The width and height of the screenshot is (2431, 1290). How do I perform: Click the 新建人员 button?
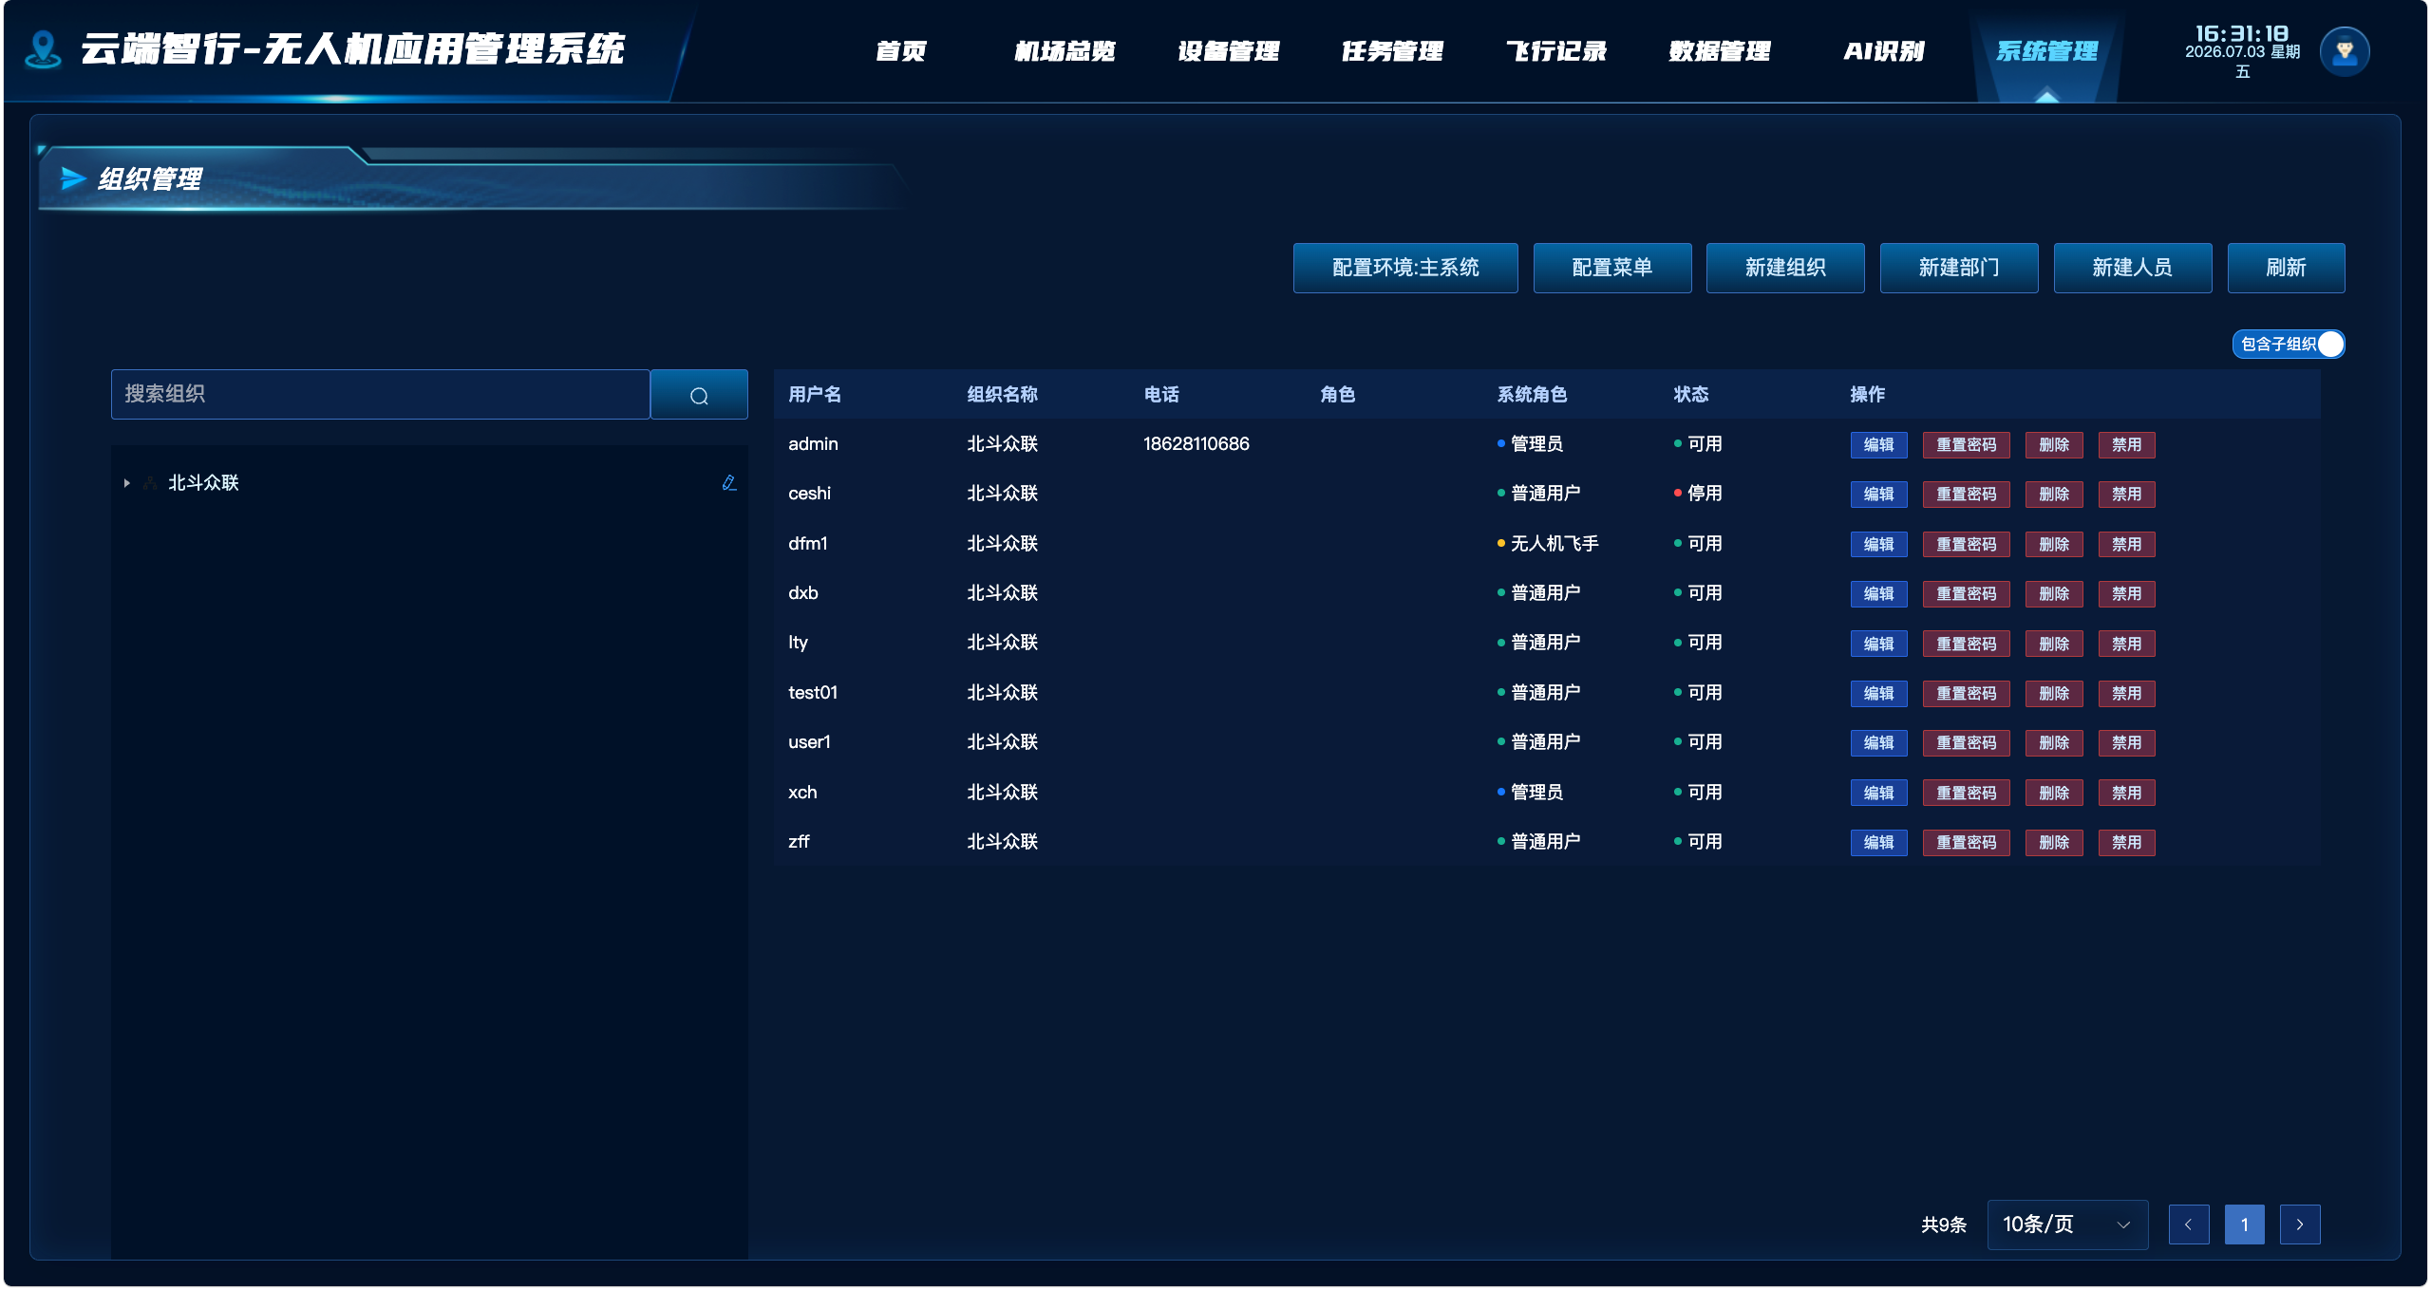point(2133,268)
